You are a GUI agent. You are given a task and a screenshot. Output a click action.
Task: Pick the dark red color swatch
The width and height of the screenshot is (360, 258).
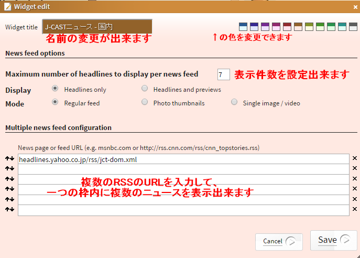(287, 27)
